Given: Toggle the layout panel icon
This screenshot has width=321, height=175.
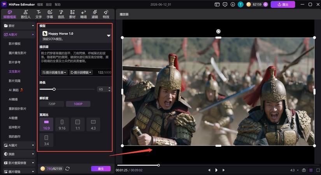Looking at the screenshot, I should [x=217, y=4].
